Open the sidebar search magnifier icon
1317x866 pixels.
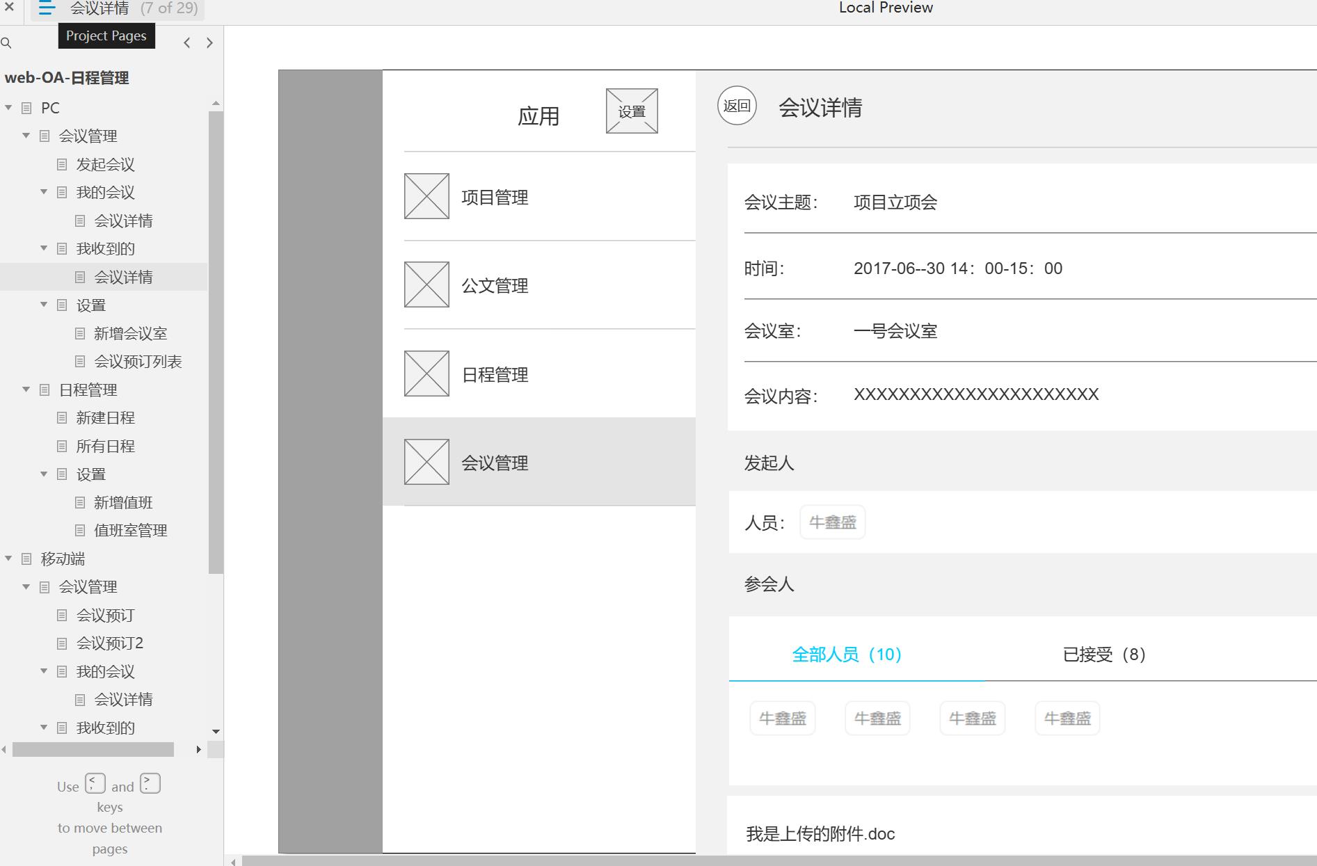point(6,43)
